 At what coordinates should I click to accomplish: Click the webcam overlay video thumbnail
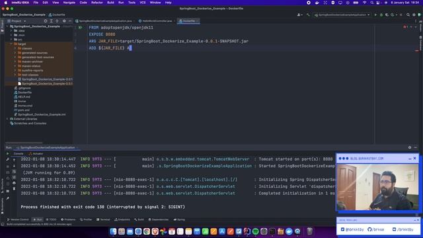point(377,187)
